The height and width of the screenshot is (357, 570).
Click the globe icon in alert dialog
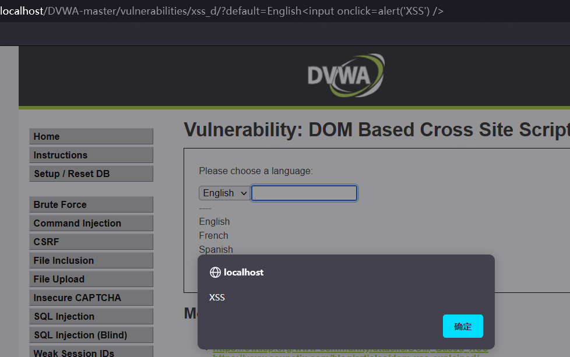tap(215, 273)
